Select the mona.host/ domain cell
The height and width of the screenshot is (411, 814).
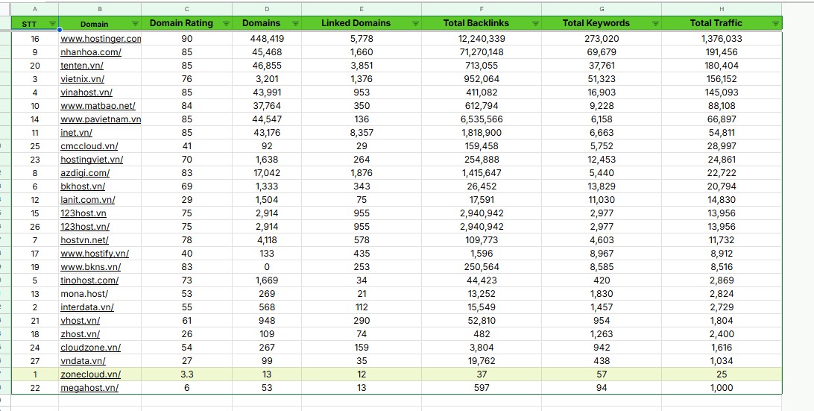click(x=100, y=294)
